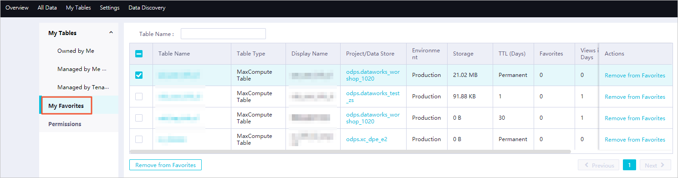This screenshot has width=678, height=178.
Task: Go to Settings in top navigation
Action: pos(110,8)
